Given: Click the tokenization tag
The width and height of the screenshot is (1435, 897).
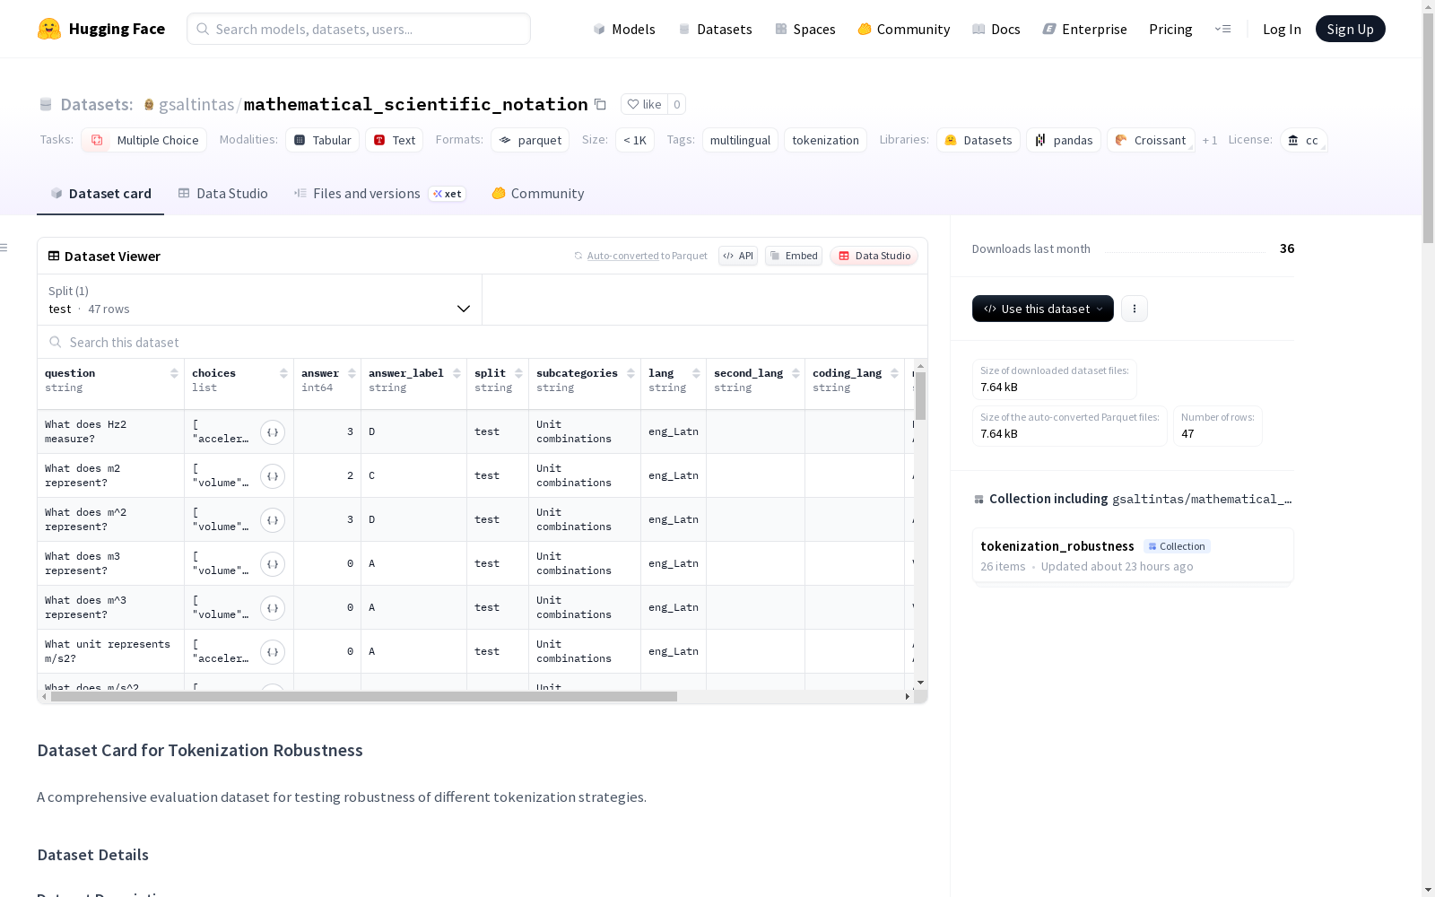Looking at the screenshot, I should (x=825, y=140).
